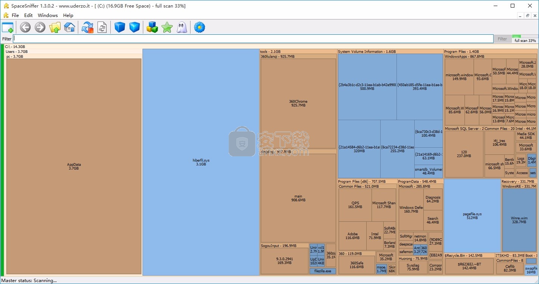This screenshot has height=284, width=539.
Task: Select the Diagnosis 64.2MB block
Action: coord(433,199)
